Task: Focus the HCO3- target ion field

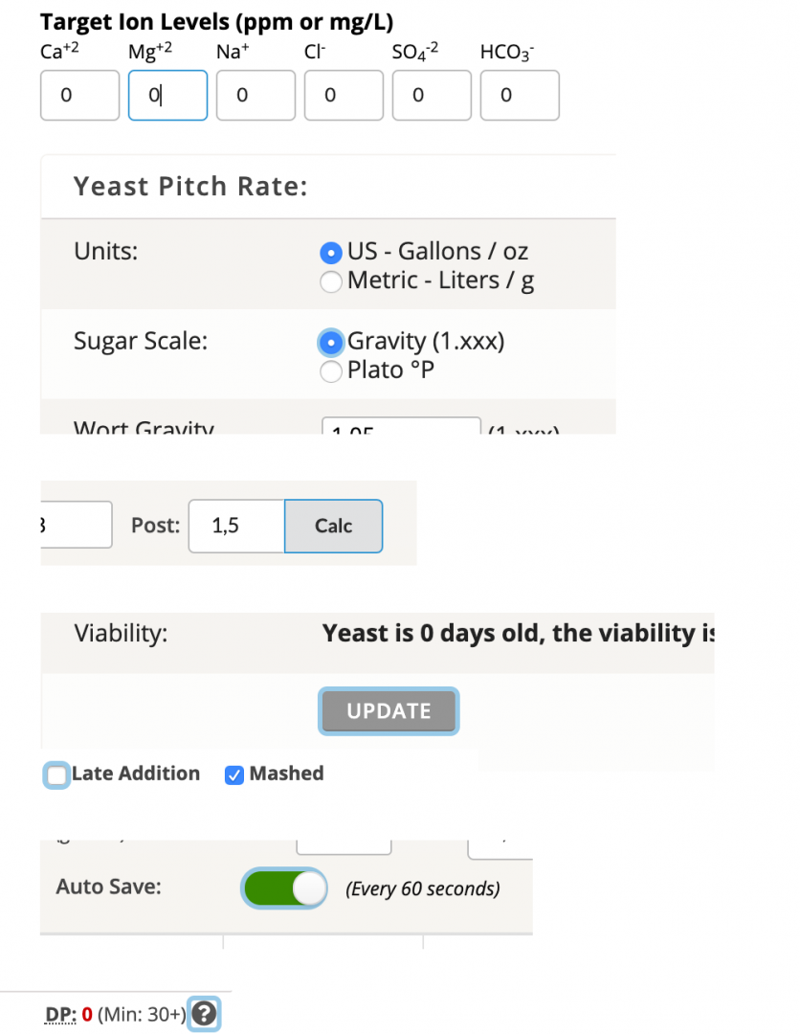Action: [x=520, y=95]
